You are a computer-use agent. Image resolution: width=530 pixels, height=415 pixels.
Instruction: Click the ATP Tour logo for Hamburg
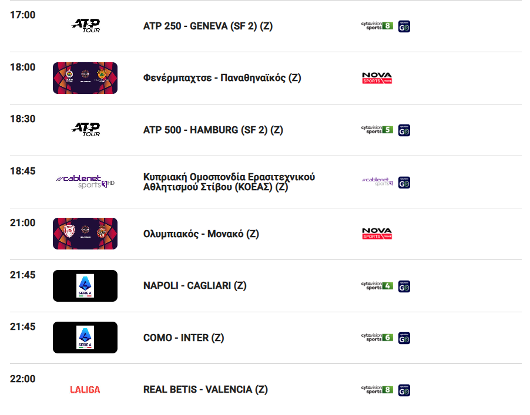pos(86,130)
